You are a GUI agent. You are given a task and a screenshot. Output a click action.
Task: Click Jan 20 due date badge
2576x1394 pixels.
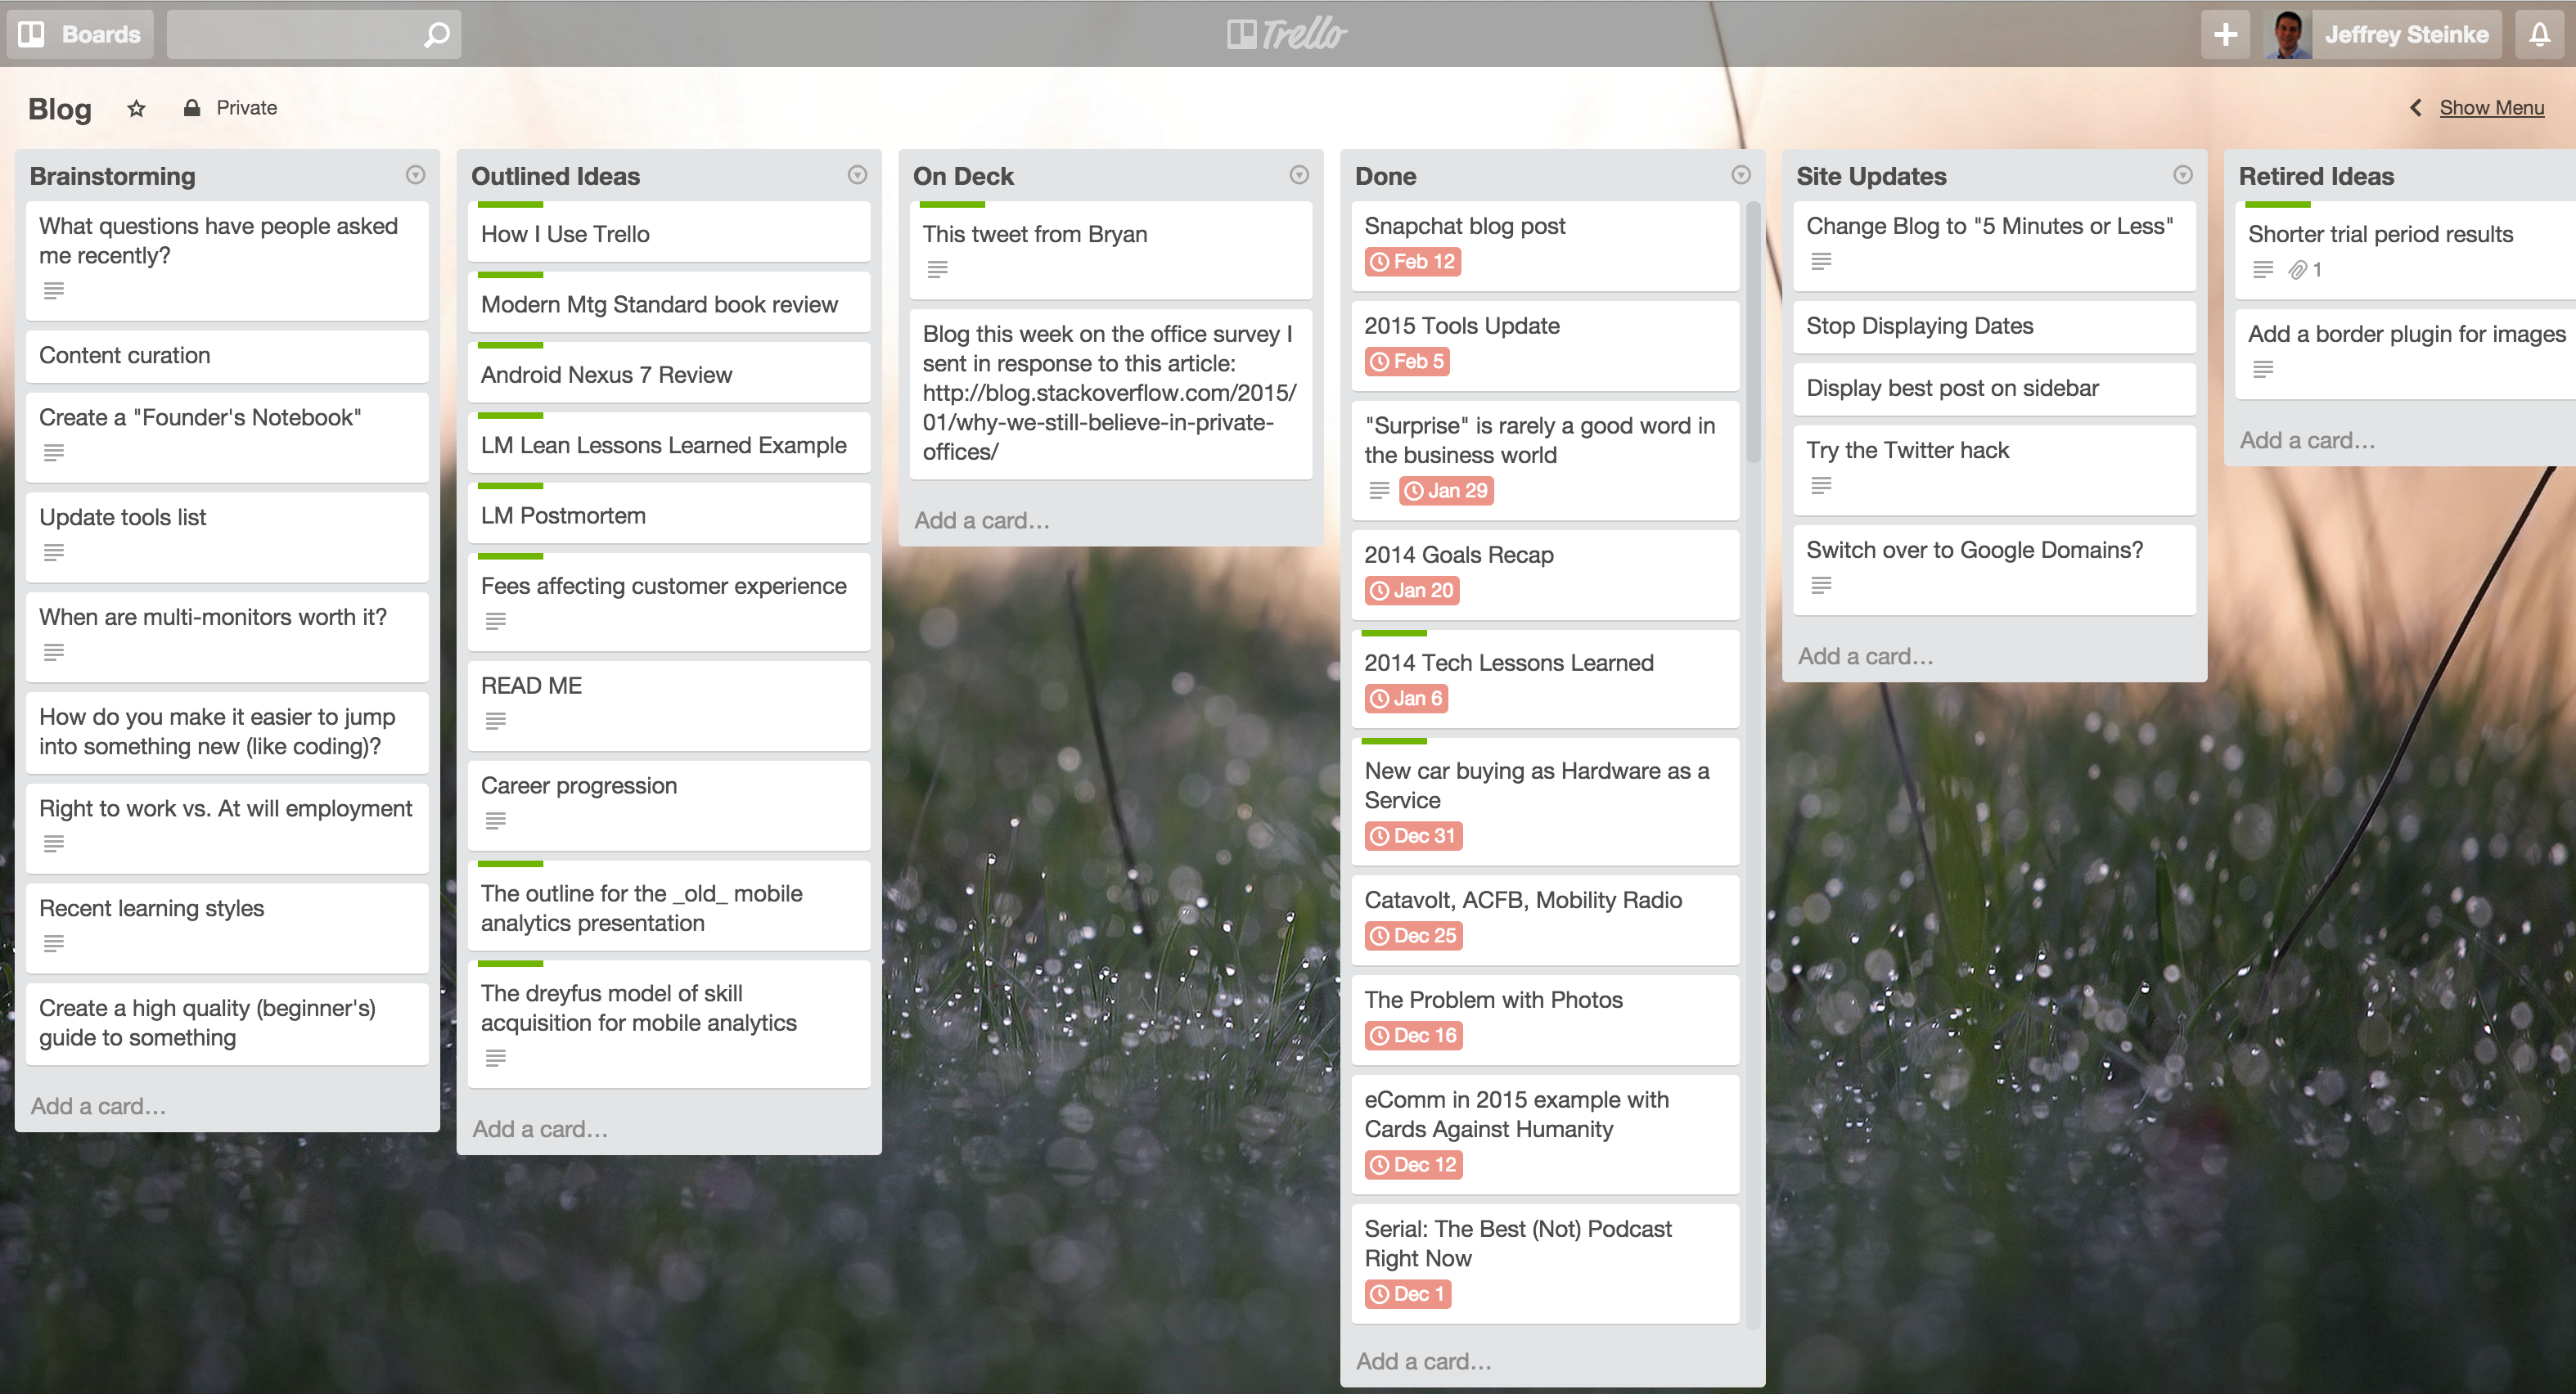coord(1412,591)
